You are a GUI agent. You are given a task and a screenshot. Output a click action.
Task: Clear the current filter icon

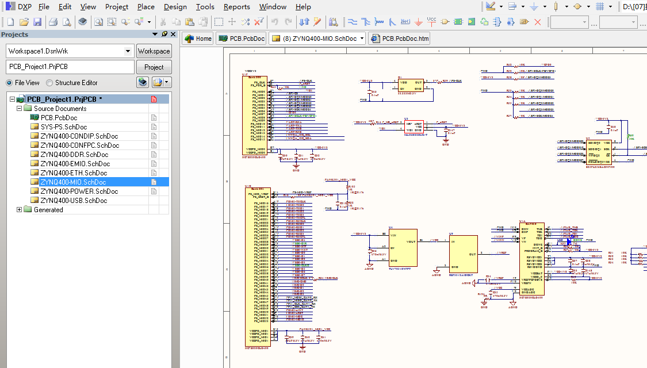pyautogui.click(x=259, y=22)
